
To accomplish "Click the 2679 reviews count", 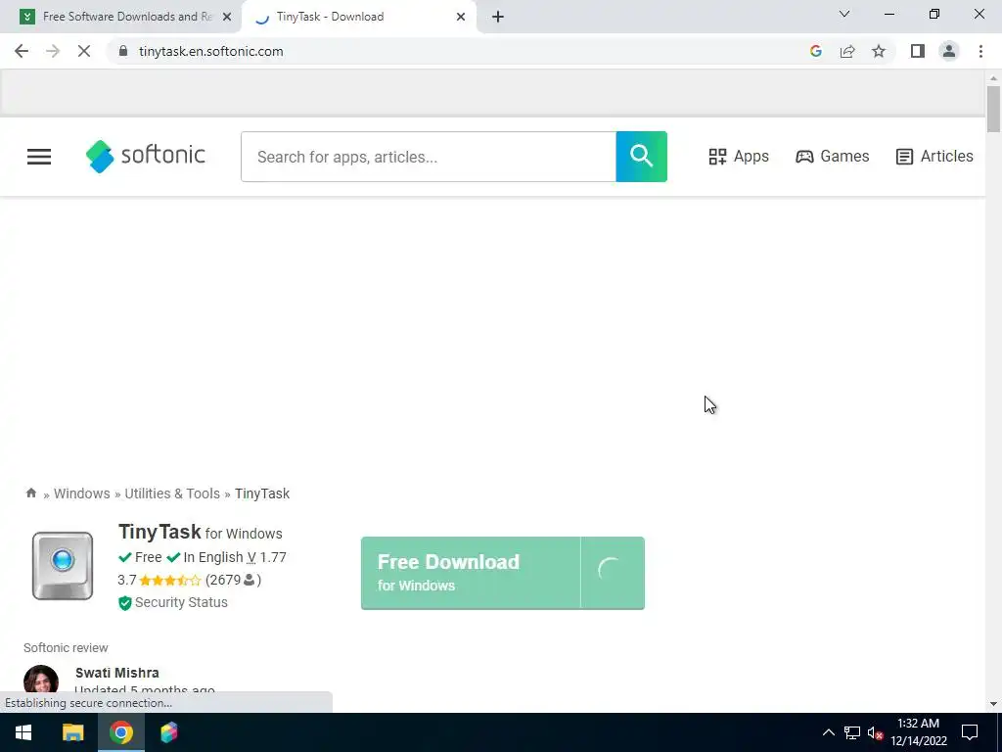I will [x=233, y=580].
